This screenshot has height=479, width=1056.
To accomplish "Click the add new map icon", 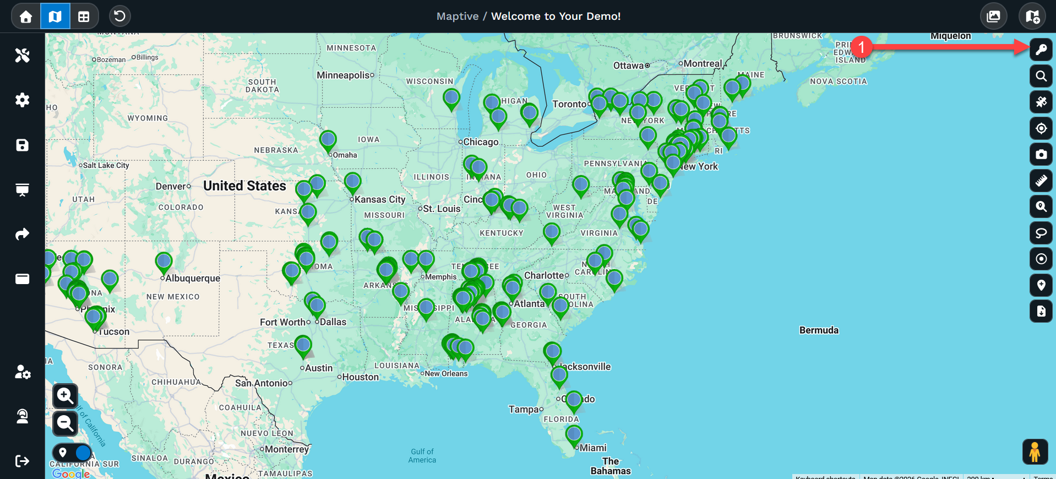I will [1032, 16].
